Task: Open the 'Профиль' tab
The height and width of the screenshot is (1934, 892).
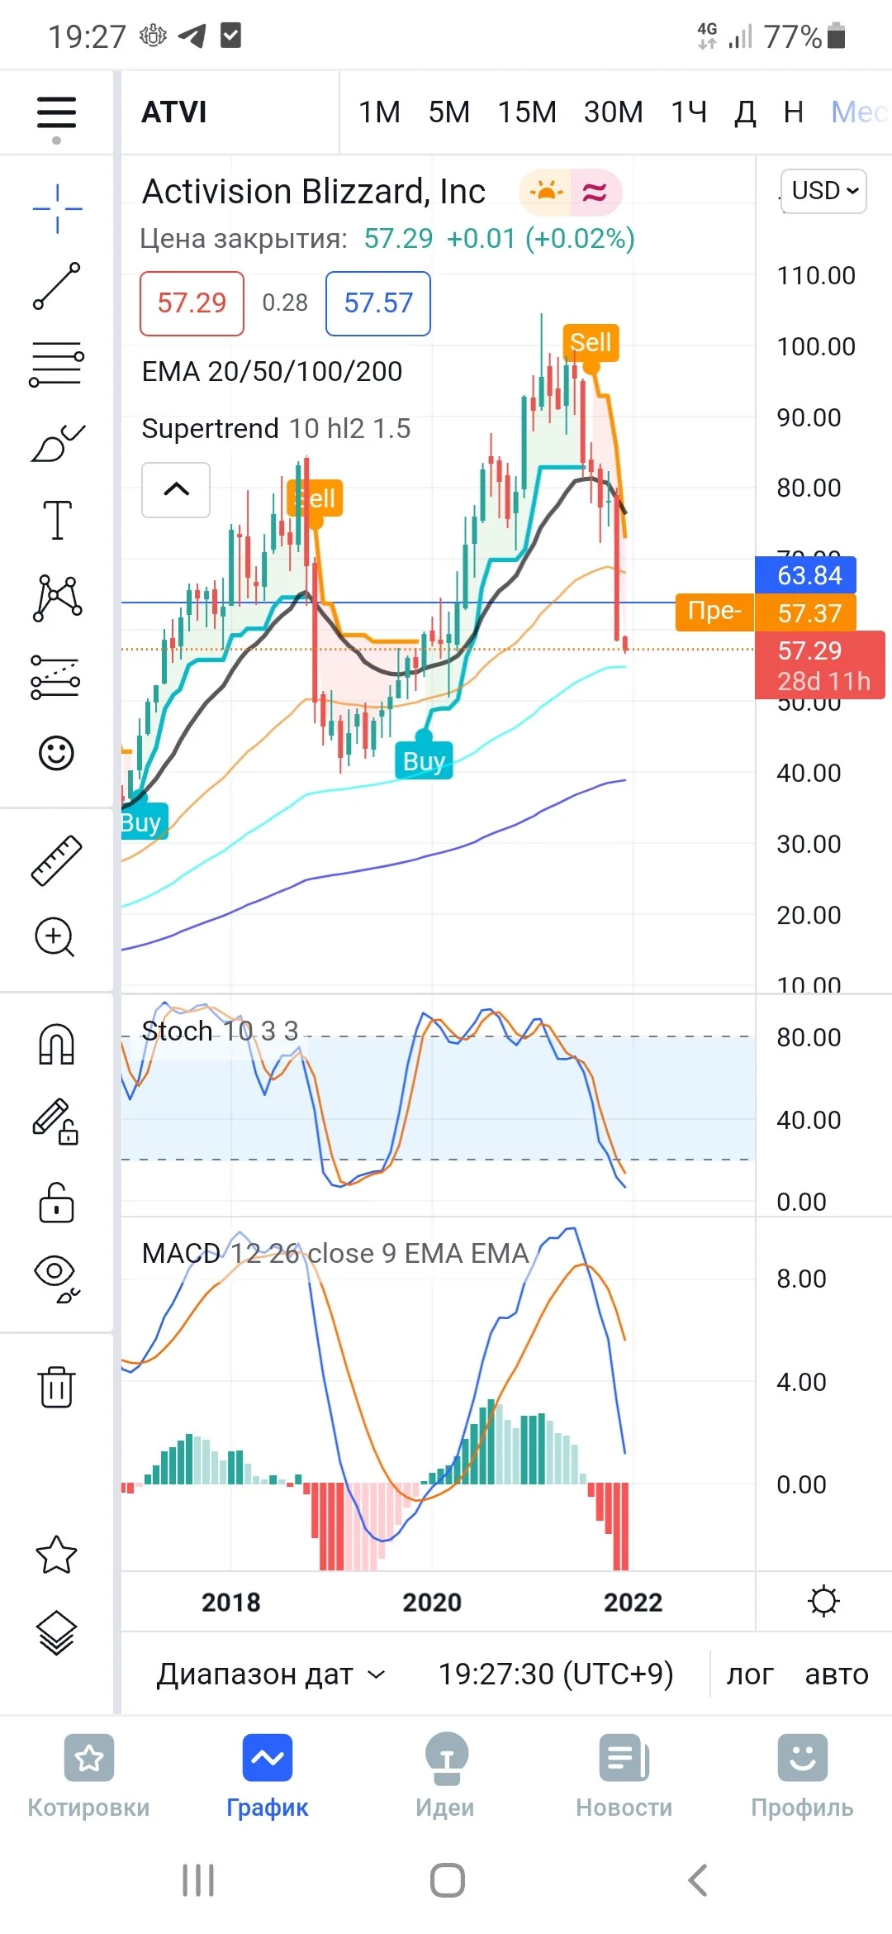Action: tap(802, 1775)
